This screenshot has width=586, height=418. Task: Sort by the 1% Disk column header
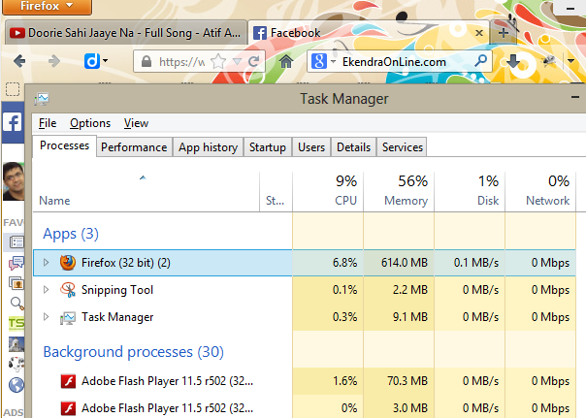pyautogui.click(x=470, y=192)
